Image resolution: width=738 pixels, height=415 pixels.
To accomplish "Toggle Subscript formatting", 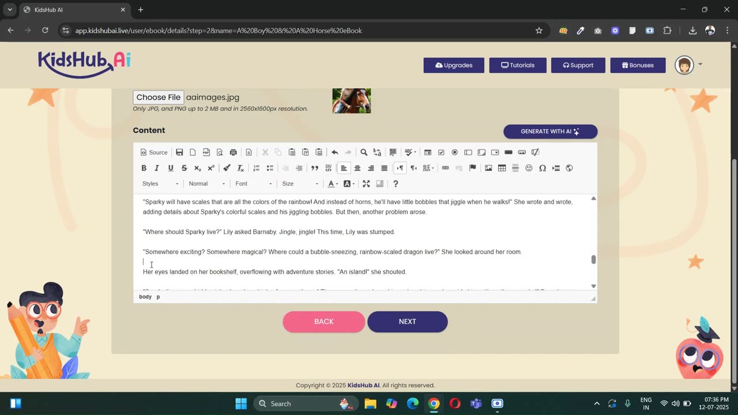I will click(x=197, y=168).
